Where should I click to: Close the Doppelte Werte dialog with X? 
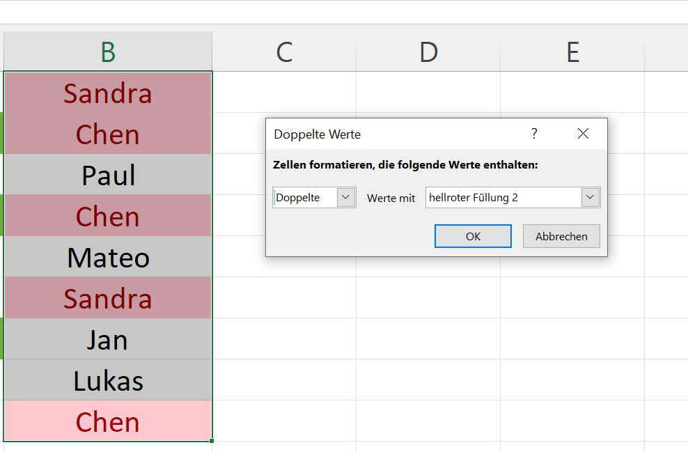point(583,134)
